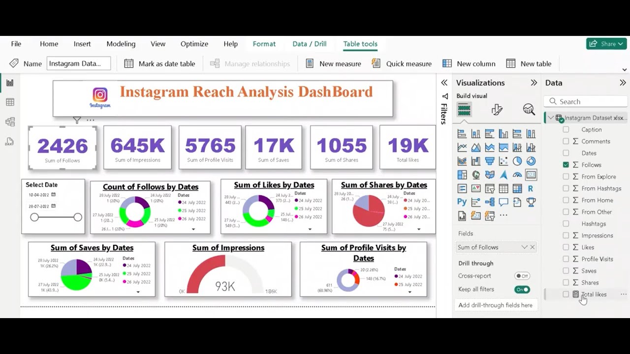Tick the Comments field checkbox

point(566,142)
